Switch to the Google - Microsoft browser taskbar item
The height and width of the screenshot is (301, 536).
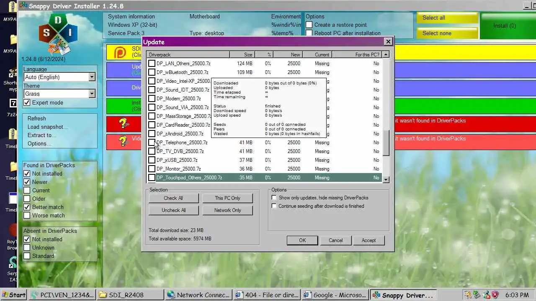click(335, 295)
